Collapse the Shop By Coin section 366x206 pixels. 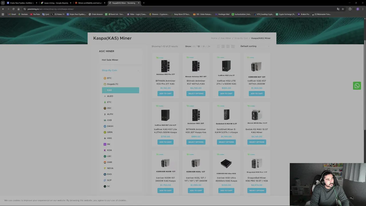coord(138,70)
